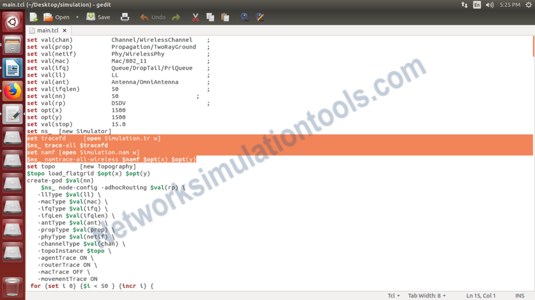Open the sound menu in the top bar
The image size is (535, 300).
coord(489,5)
